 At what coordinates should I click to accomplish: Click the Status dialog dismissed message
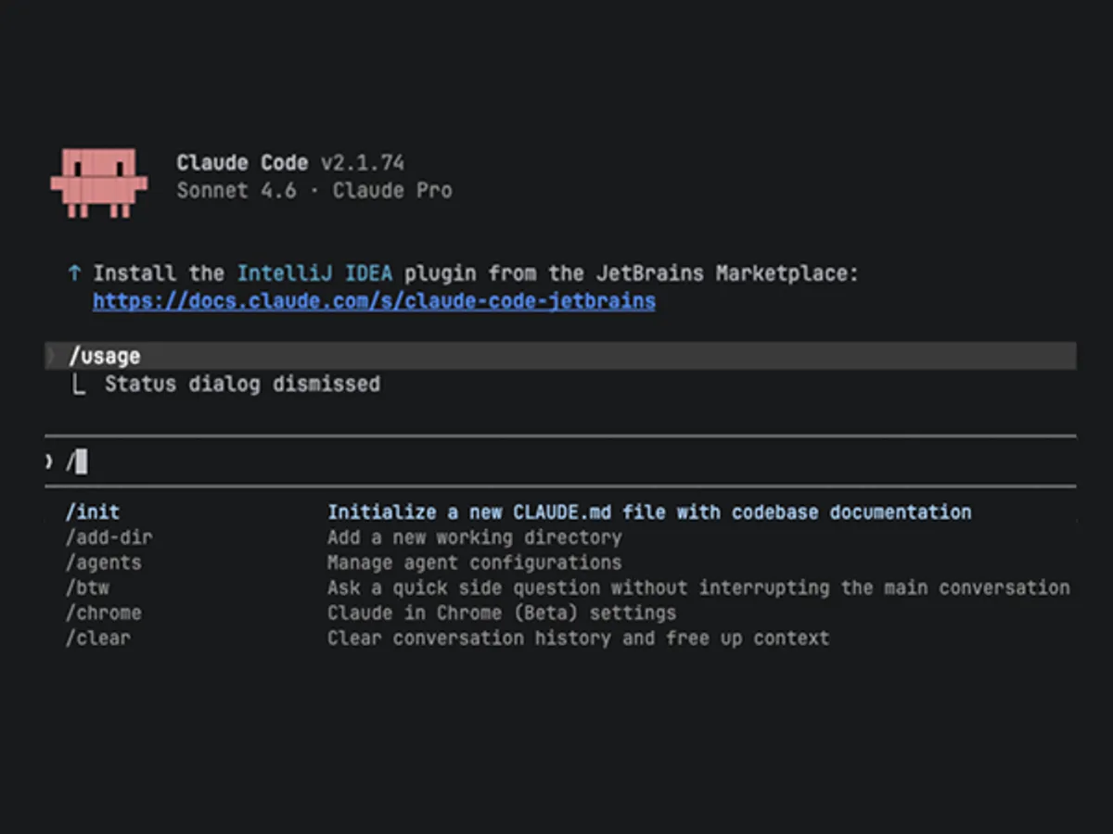(x=242, y=384)
